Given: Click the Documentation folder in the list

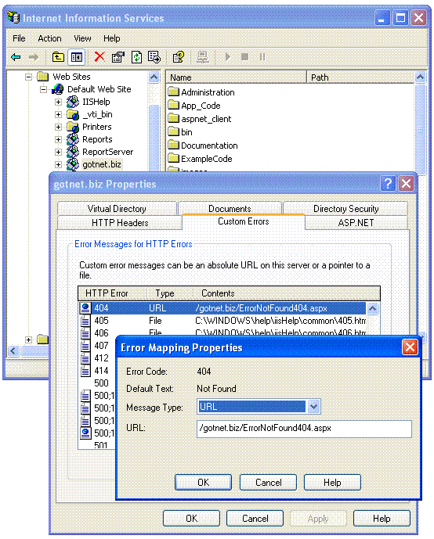Looking at the screenshot, I should pos(203,146).
